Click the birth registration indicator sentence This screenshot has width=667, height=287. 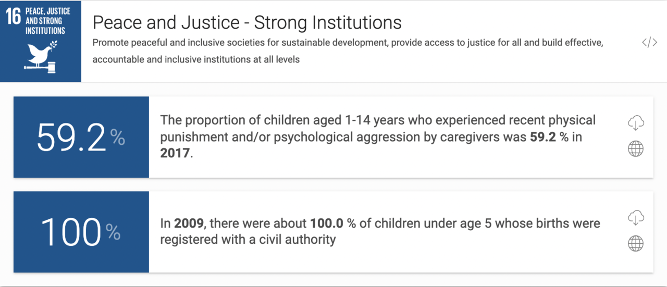380,232
